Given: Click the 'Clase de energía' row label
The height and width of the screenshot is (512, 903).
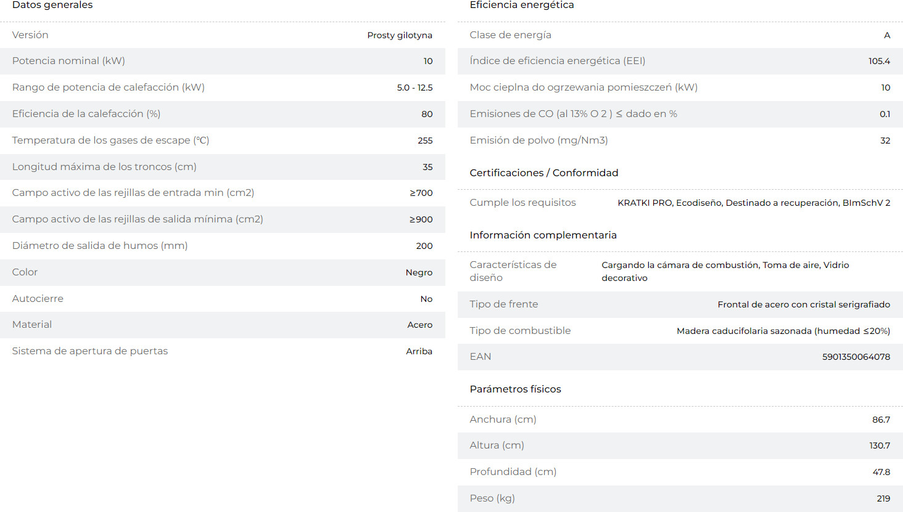Looking at the screenshot, I should coord(511,35).
